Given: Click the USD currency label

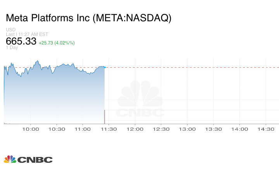Looking at the screenshot, I should click(x=10, y=30).
